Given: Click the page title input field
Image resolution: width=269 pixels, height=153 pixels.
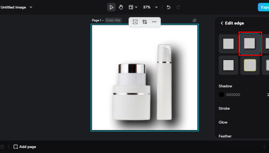Looking at the screenshot, I should (113, 20).
